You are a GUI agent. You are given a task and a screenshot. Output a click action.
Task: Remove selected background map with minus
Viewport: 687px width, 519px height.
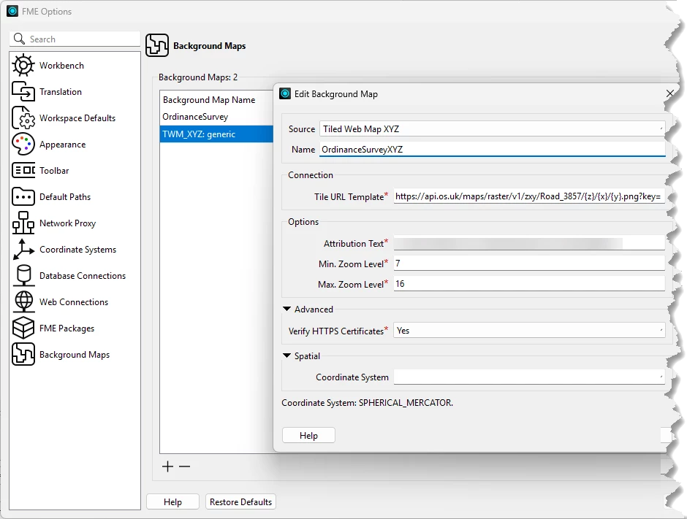point(184,466)
